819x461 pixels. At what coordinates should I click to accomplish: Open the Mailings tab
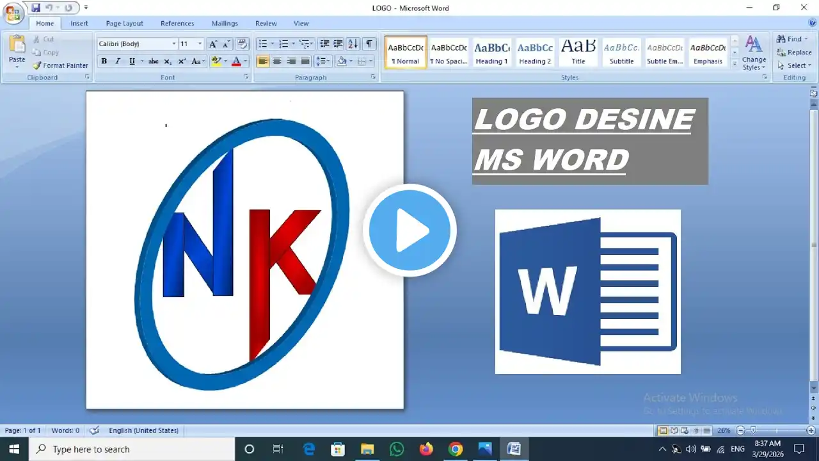click(x=225, y=23)
